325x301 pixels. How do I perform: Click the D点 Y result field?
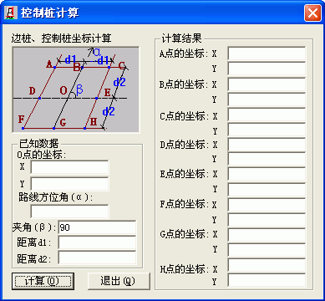[x=267, y=159]
